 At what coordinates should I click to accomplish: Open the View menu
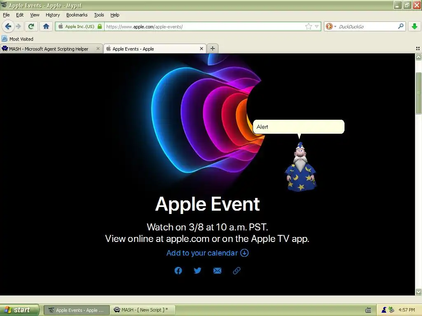35,15
